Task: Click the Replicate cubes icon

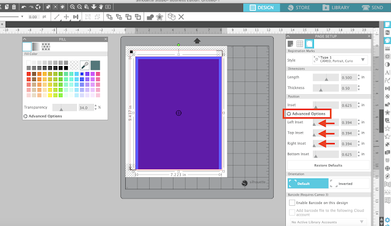Action: tap(172, 16)
